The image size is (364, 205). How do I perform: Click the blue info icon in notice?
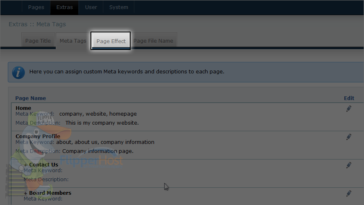(x=18, y=73)
